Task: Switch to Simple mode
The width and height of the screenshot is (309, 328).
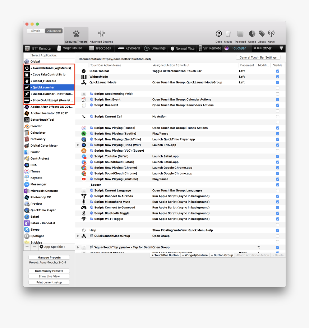Action: (x=36, y=31)
